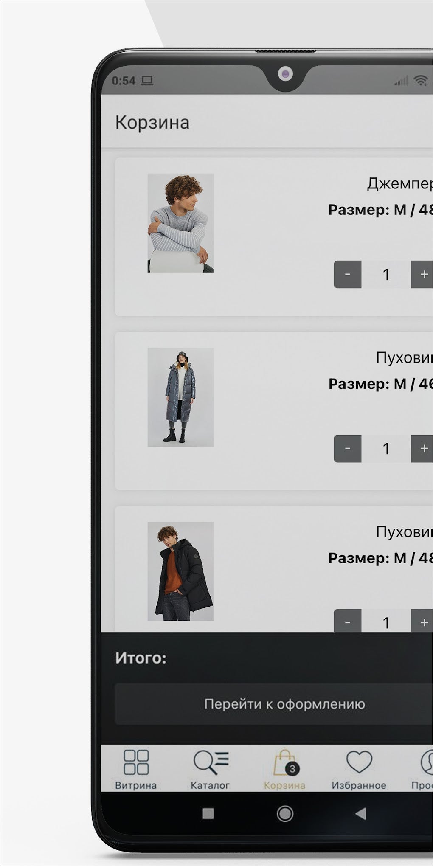Decrease quantity of the men's black Пуховик
Image resolution: width=433 pixels, height=866 pixels.
click(347, 621)
